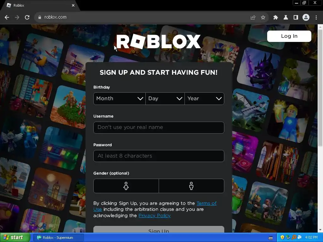323x242 pixels.
Task: Click the library bookshelf game thumbnail
Action: pos(278,162)
